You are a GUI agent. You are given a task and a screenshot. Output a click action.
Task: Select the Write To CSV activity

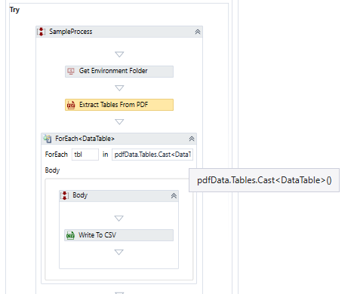tap(119, 235)
